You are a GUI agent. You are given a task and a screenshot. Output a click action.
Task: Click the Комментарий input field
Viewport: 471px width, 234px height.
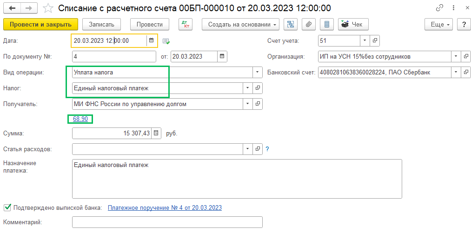pyautogui.click(x=167, y=222)
